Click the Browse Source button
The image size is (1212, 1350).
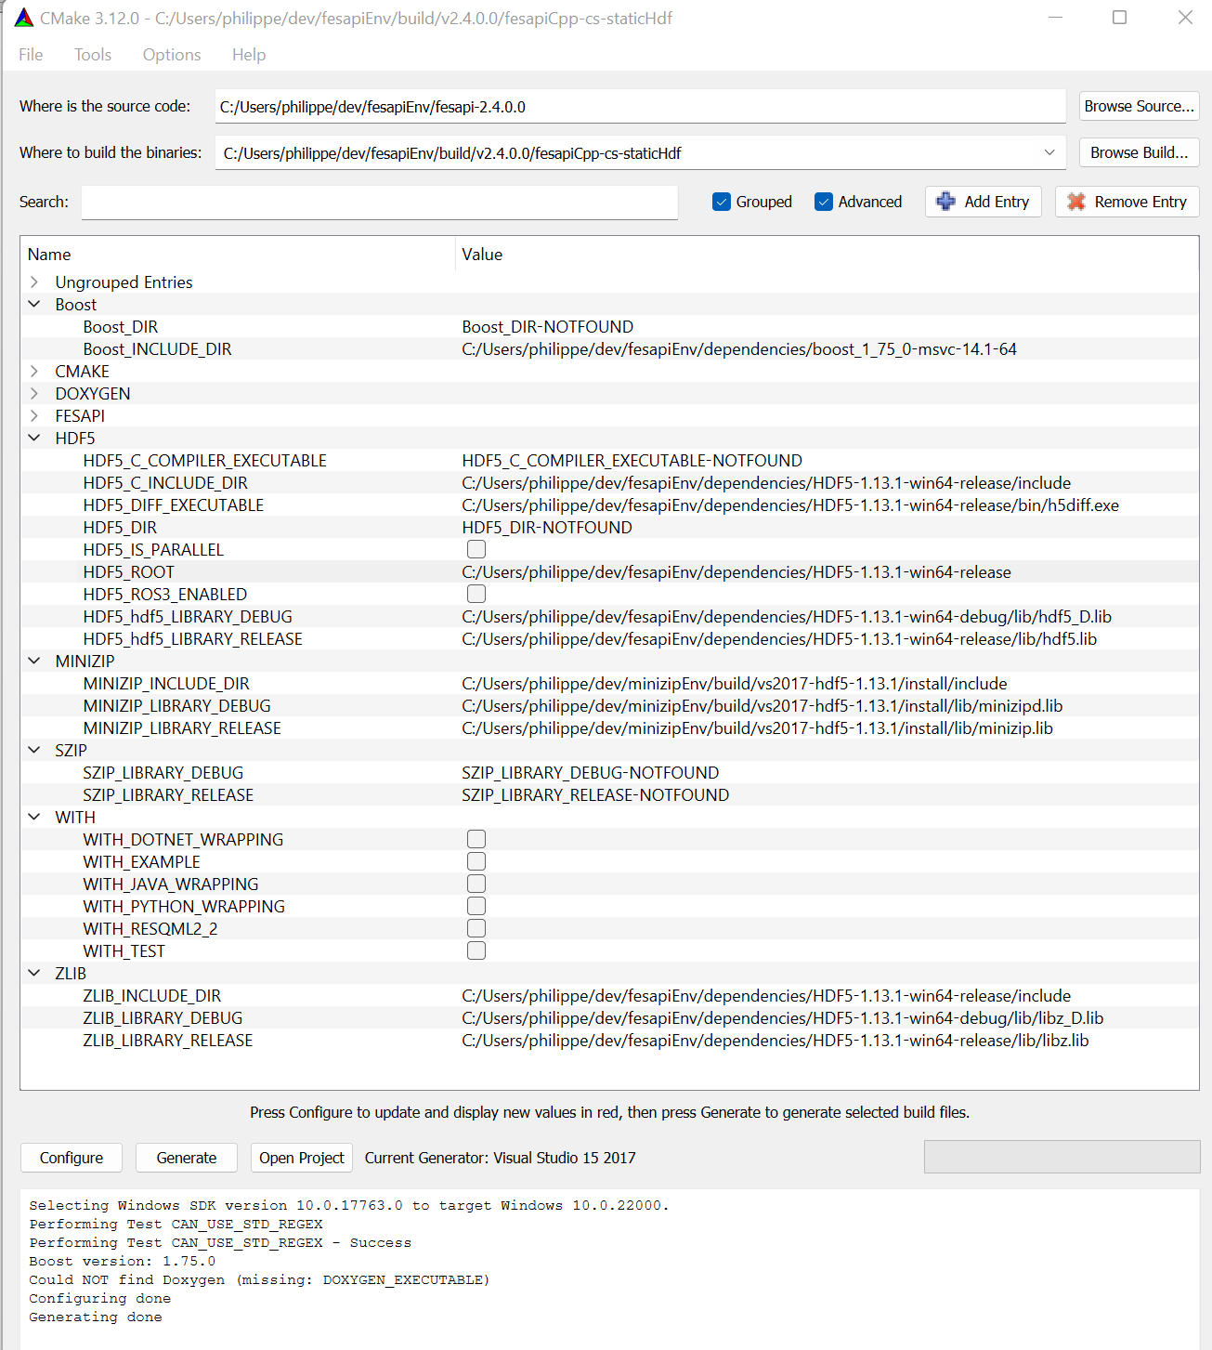tap(1140, 106)
